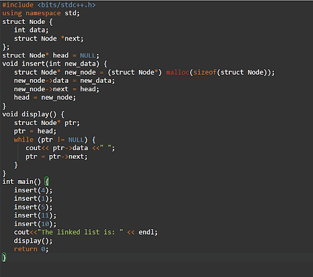Click 'ptr = head;' line
Viewport: 313px width, 277px height.
click(35, 131)
